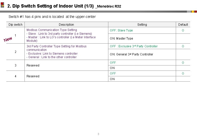Select the "Default" column header
197x136 pixels.
tap(183, 25)
